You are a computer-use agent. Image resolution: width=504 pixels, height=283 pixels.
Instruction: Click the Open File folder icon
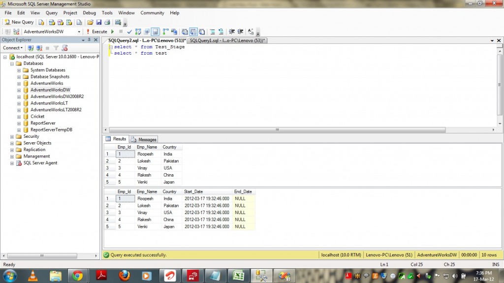coord(90,22)
